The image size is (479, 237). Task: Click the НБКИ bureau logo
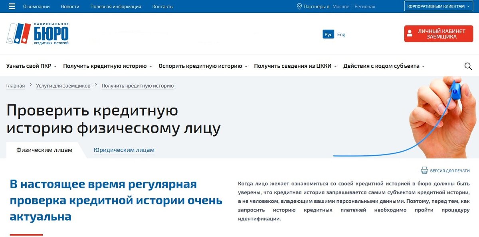[38, 33]
